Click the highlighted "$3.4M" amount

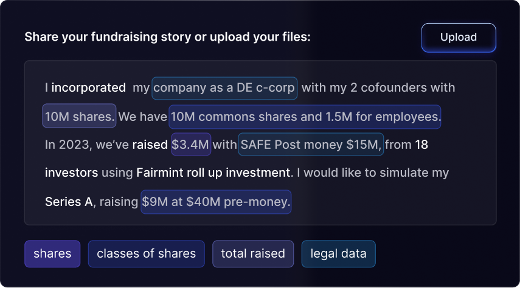[191, 145]
